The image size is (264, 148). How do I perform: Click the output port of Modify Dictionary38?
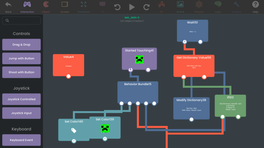tap(191, 119)
